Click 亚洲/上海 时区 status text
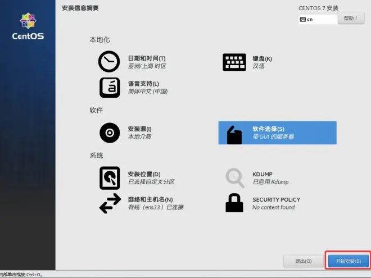The image size is (371, 278). (147, 66)
